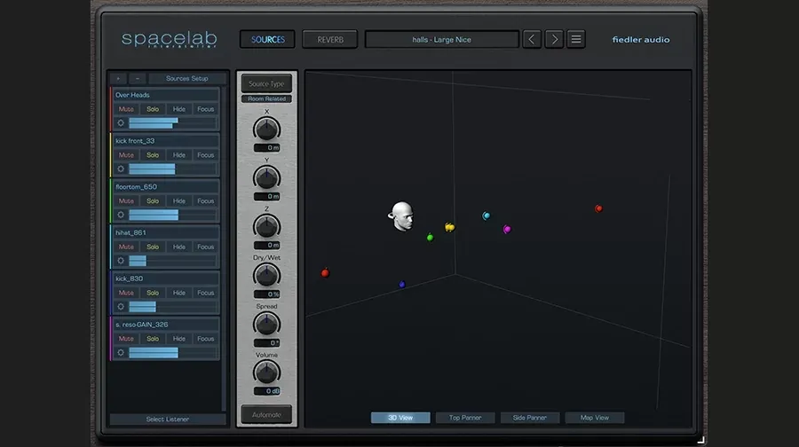The width and height of the screenshot is (799, 447).
Task: Open the hamburger preset menu icon
Action: pyautogui.click(x=576, y=39)
